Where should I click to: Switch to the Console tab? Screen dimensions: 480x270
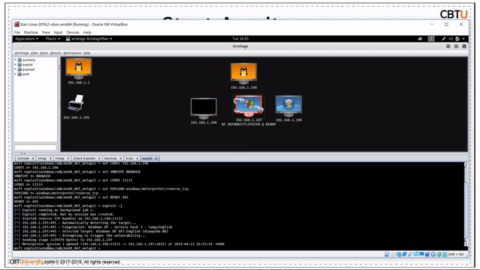pos(23,159)
